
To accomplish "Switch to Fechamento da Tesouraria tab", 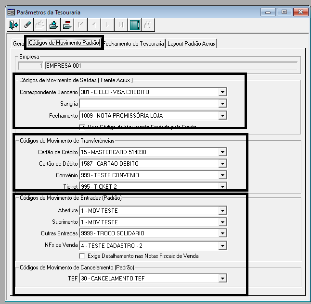I will pyautogui.click(x=134, y=44).
